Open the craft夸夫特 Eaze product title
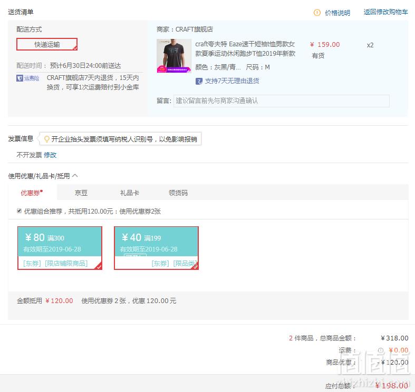Screen dimensions: 415x392 pos(245,49)
